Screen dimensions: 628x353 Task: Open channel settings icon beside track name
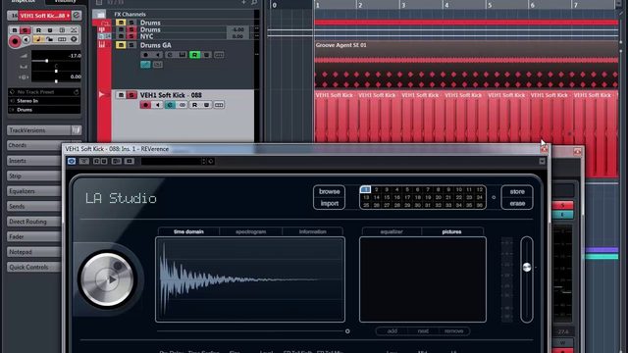pyautogui.click(x=77, y=16)
